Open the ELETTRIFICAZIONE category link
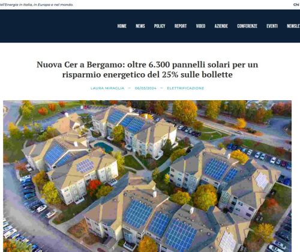300x252 pixels. 185,88
